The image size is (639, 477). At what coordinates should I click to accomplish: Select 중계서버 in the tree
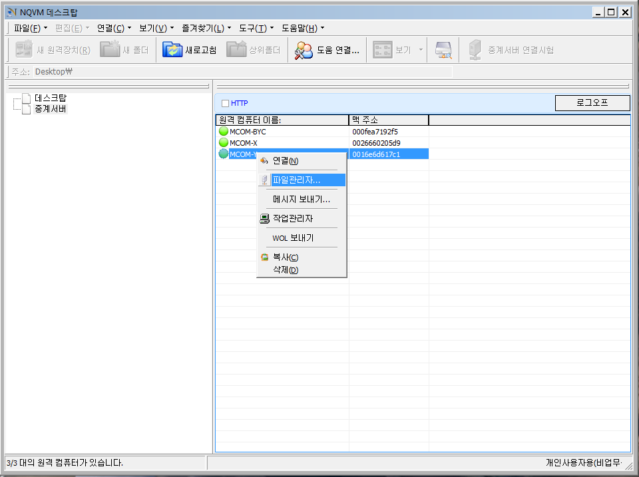coord(51,109)
